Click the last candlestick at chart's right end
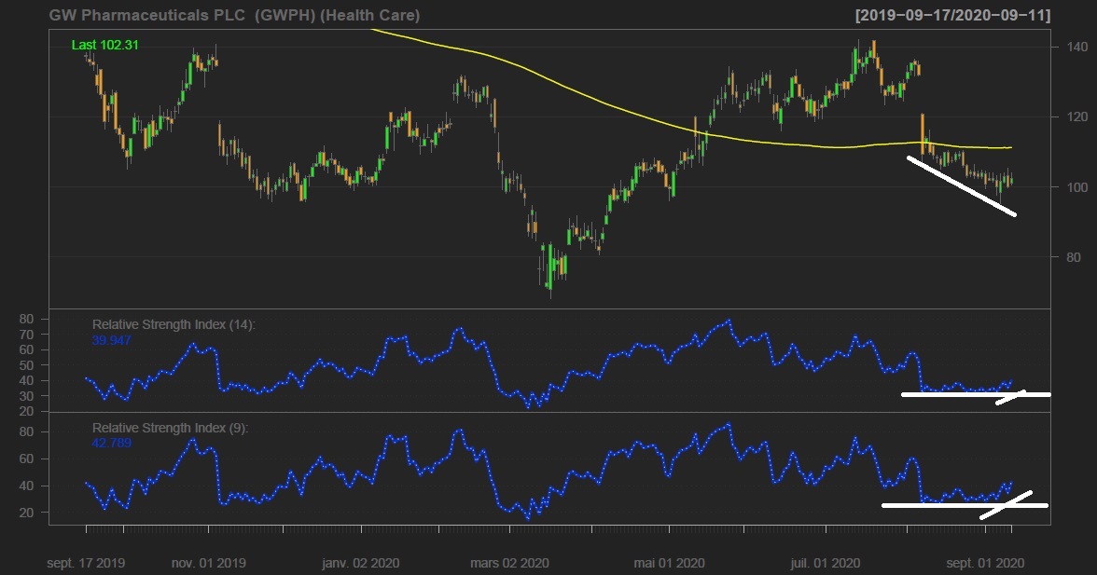This screenshot has width=1097, height=575. tap(1011, 181)
